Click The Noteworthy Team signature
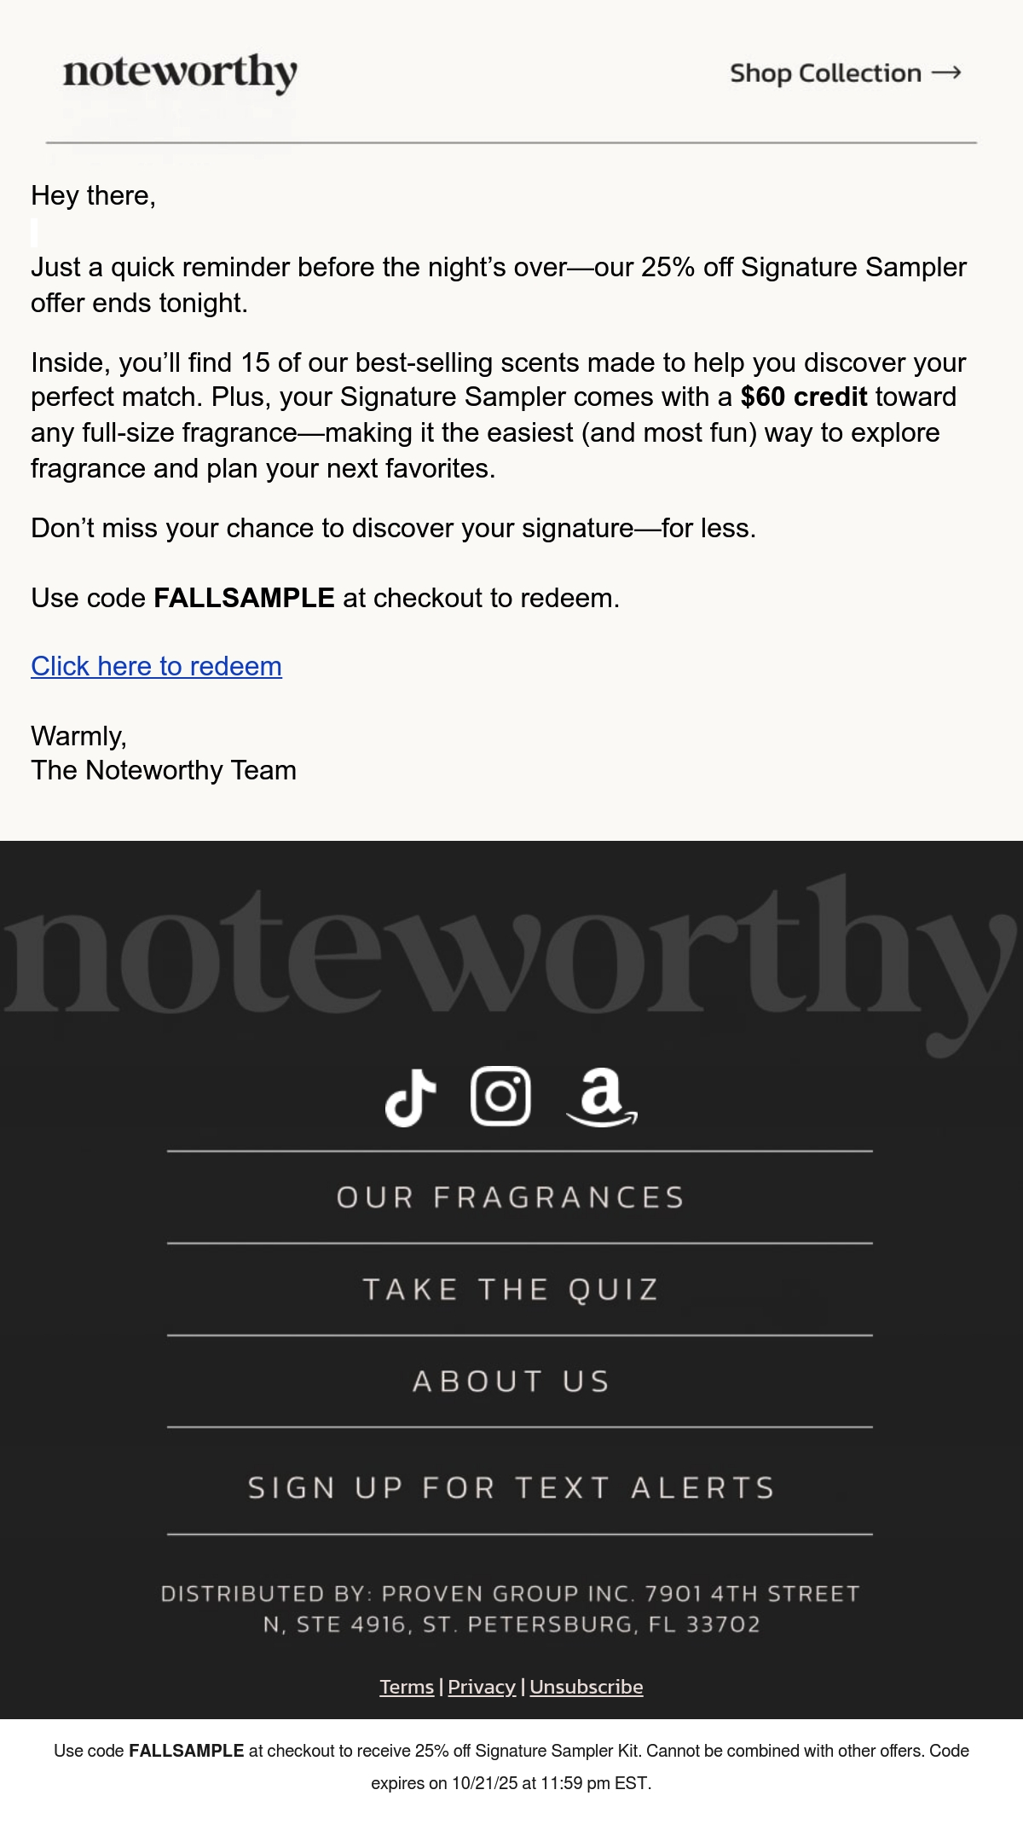1023x1842 pixels. coord(164,770)
